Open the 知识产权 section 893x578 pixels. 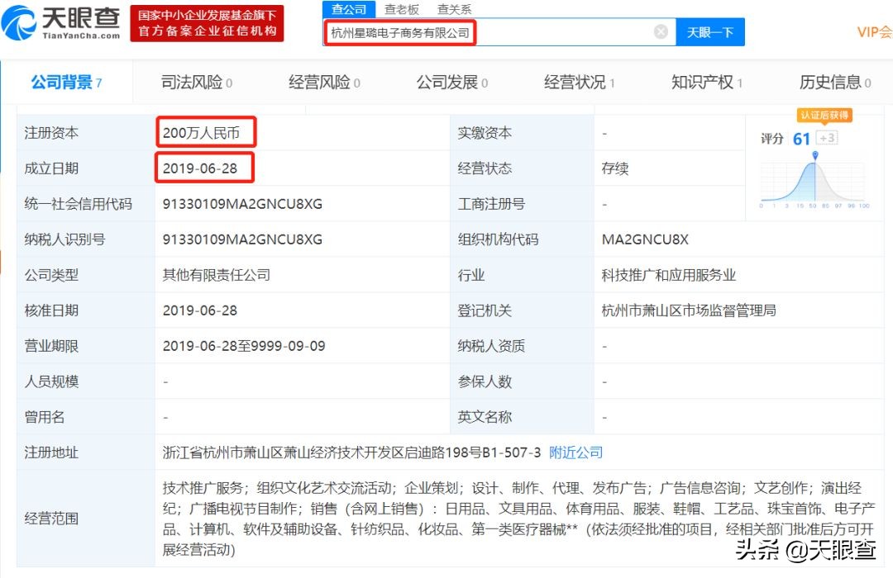pyautogui.click(x=702, y=82)
